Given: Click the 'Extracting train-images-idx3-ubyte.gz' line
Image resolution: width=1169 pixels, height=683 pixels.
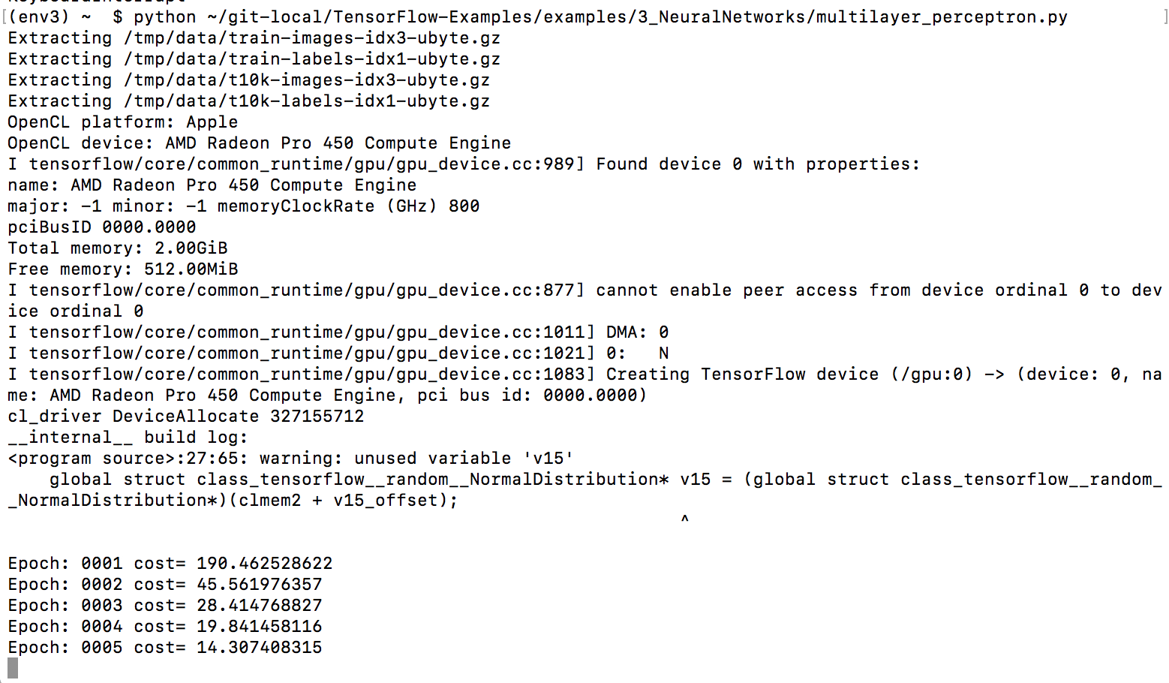Looking at the screenshot, I should pyautogui.click(x=254, y=38).
